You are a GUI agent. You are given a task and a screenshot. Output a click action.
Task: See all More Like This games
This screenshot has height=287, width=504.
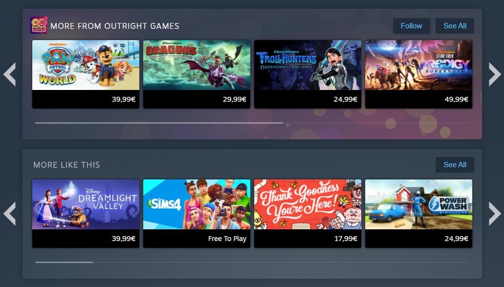(455, 165)
